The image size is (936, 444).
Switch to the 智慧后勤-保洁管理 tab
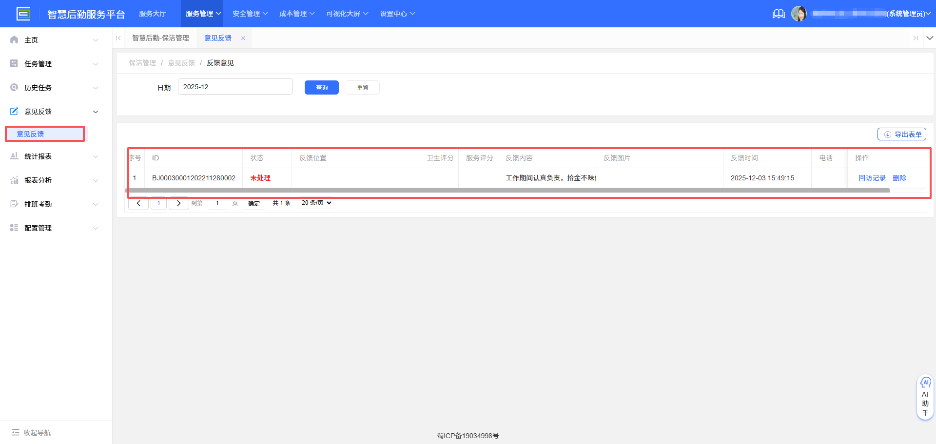pyautogui.click(x=161, y=38)
